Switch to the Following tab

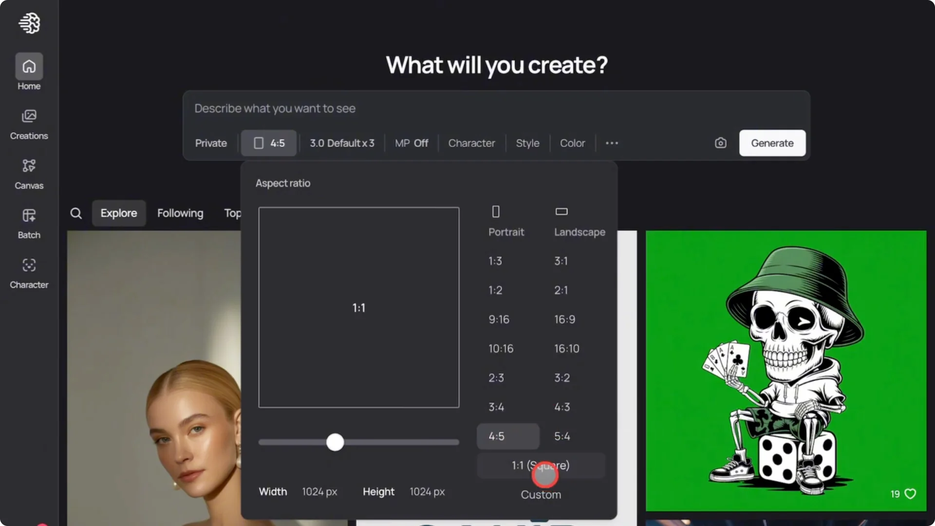coord(180,213)
